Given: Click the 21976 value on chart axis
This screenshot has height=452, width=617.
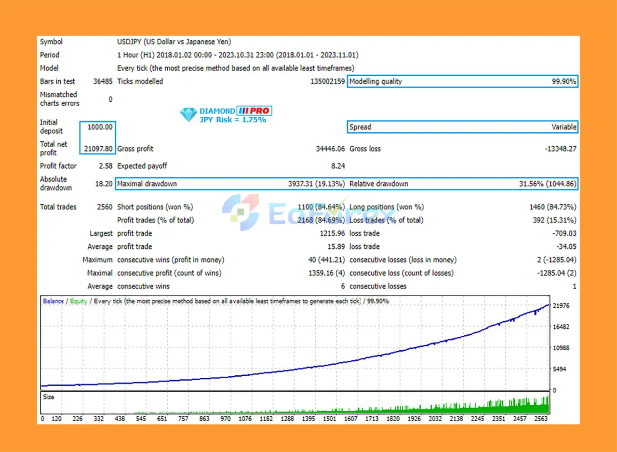Looking at the screenshot, I should tap(561, 306).
